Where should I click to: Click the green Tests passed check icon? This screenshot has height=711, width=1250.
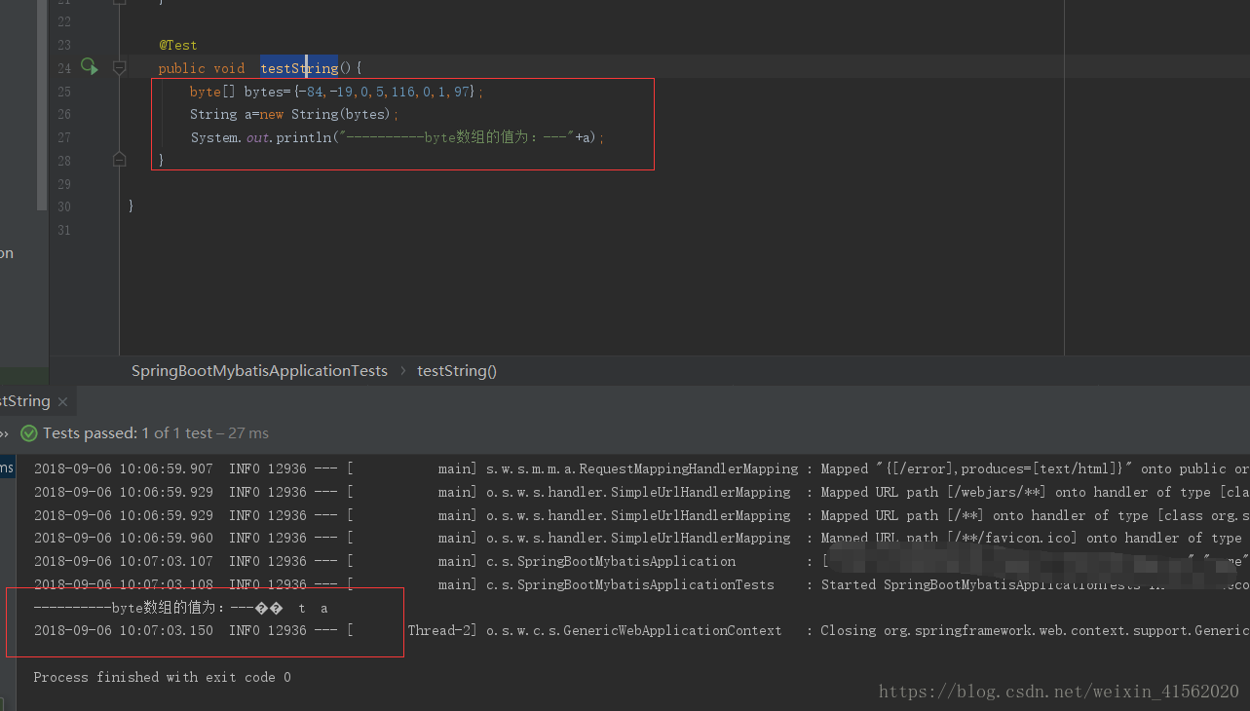coord(29,433)
